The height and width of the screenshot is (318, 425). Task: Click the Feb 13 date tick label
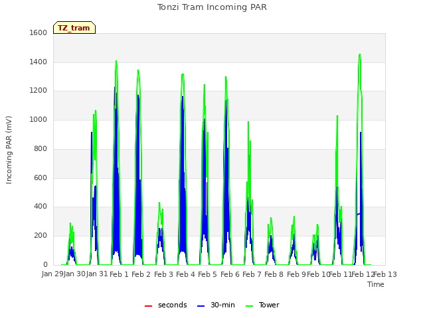tap(385, 274)
